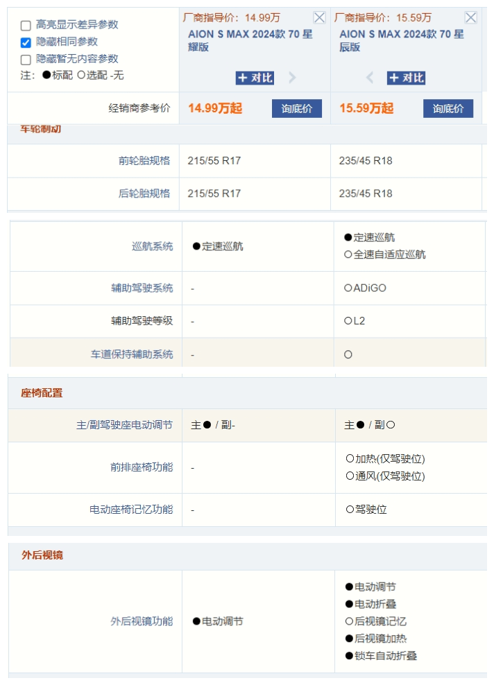Screen dimensions: 494x685
Task: Click the 巡航系统 parameter label
Action: click(153, 246)
